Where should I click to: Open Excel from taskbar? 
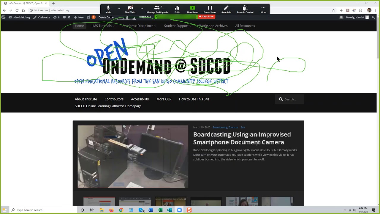[160, 210]
